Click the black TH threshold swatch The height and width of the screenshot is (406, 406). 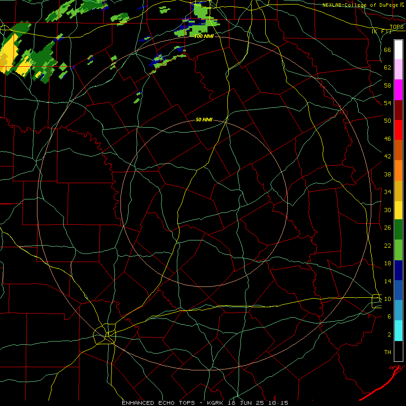398,351
